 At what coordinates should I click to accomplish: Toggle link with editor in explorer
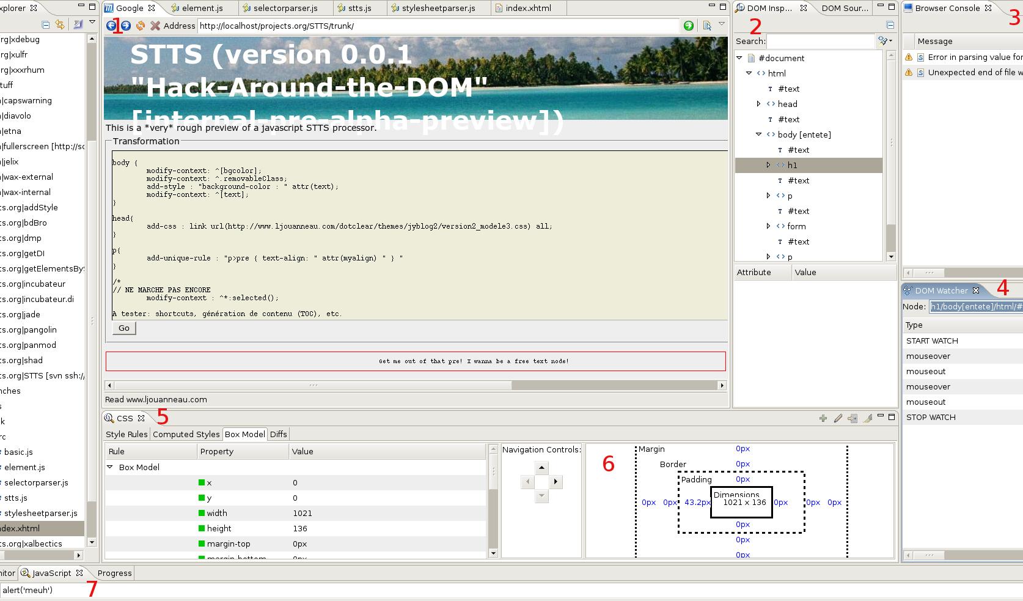pyautogui.click(x=59, y=24)
